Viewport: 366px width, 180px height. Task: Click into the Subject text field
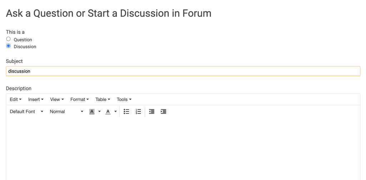183,71
